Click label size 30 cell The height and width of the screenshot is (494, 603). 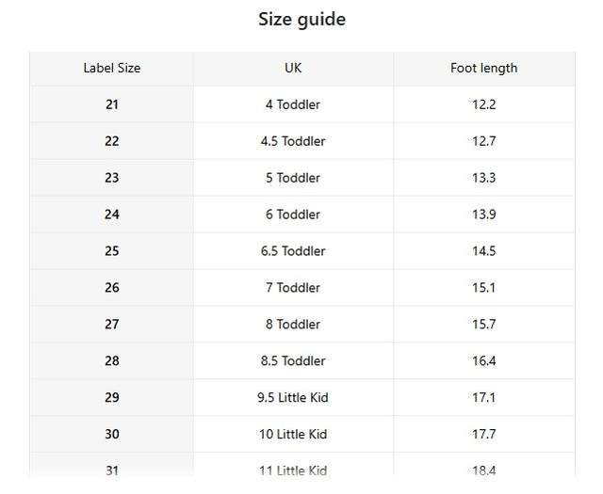(112, 435)
